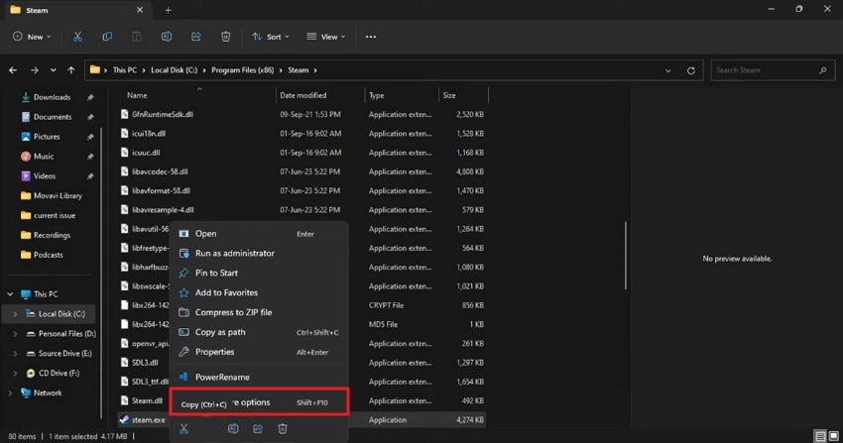Collapse the This PC tree node

click(x=10, y=294)
